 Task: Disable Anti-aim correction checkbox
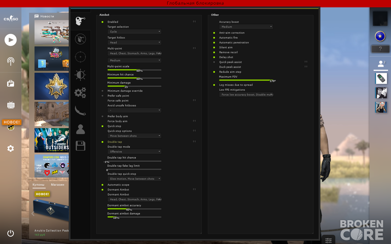[x=214, y=33]
